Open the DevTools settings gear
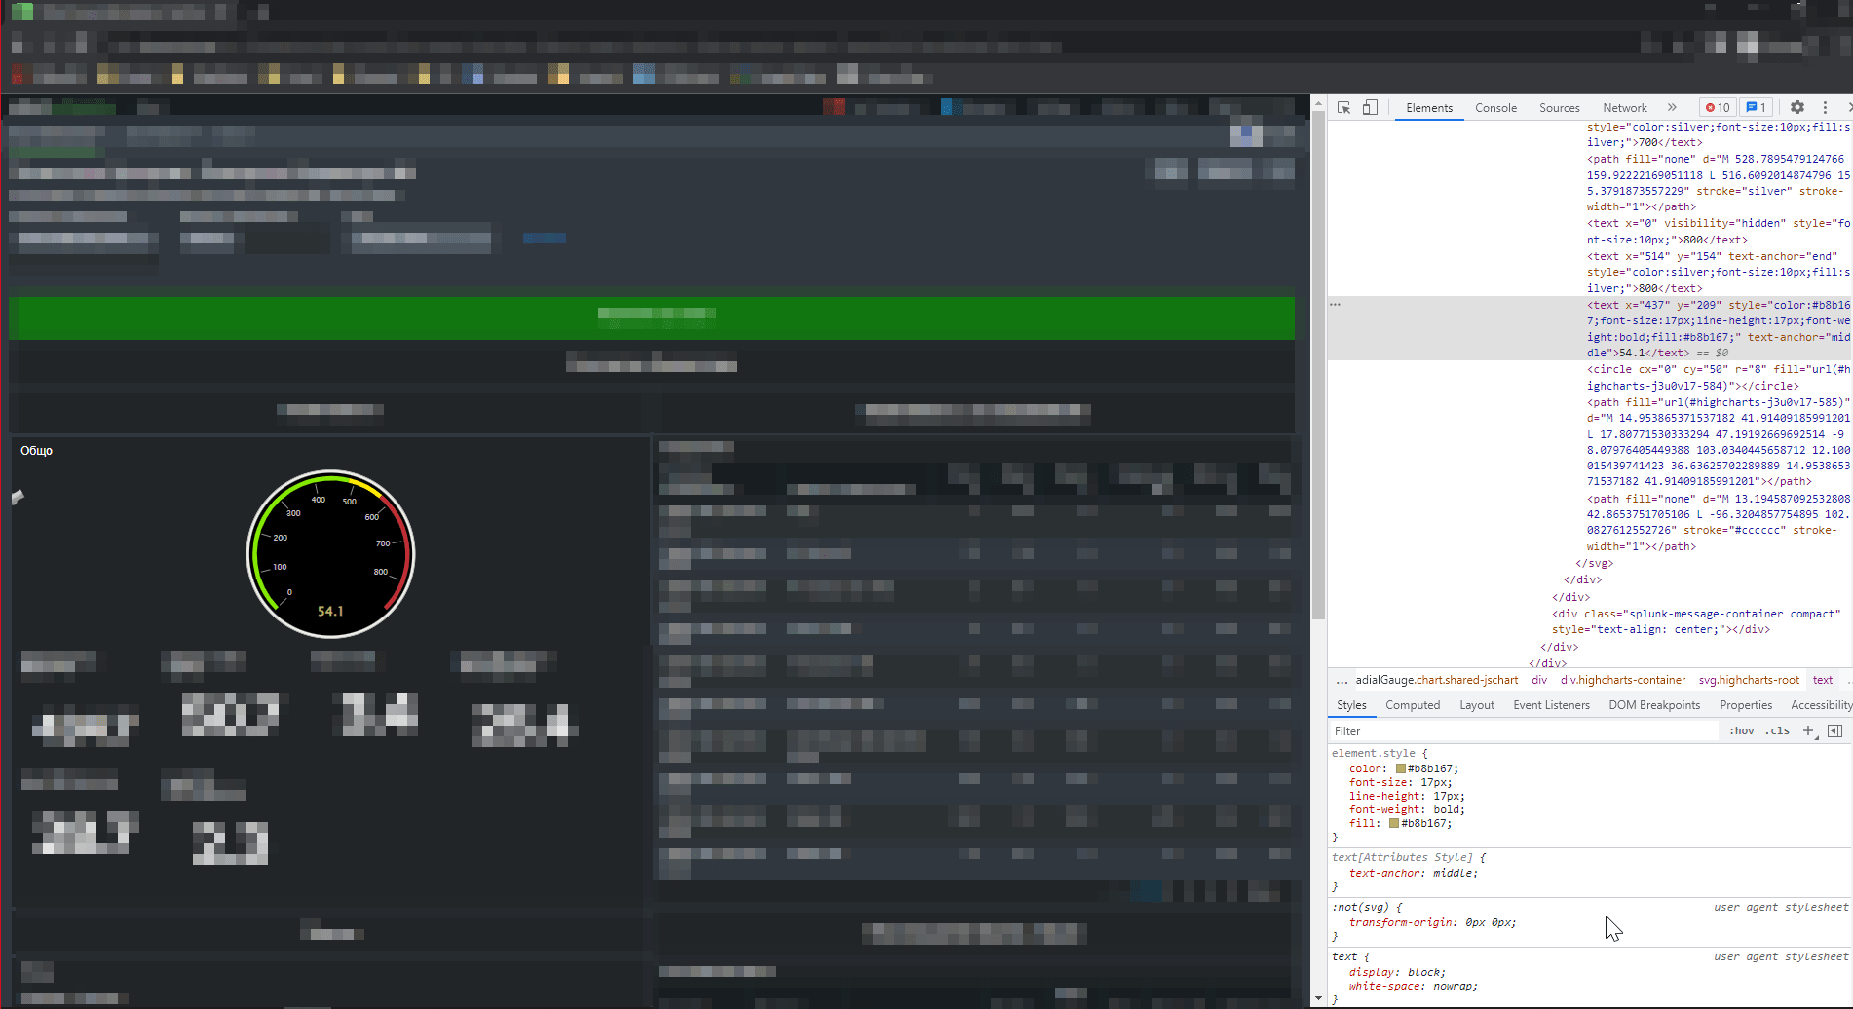 pyautogui.click(x=1796, y=107)
